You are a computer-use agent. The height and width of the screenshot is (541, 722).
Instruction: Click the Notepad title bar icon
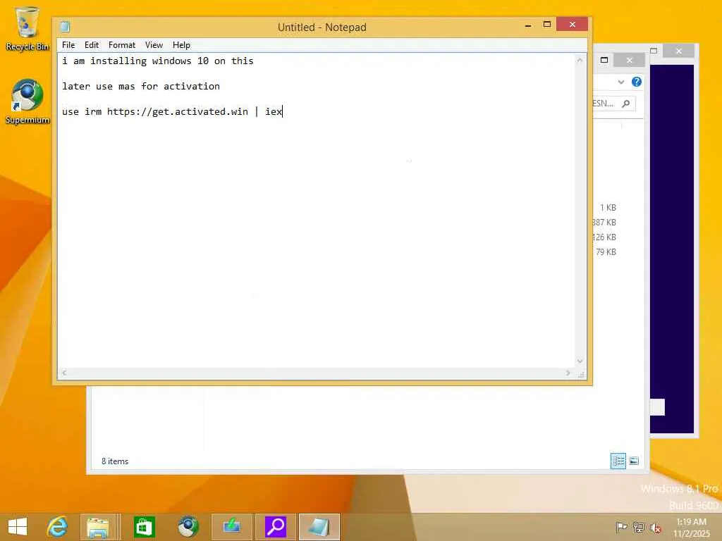65,27
